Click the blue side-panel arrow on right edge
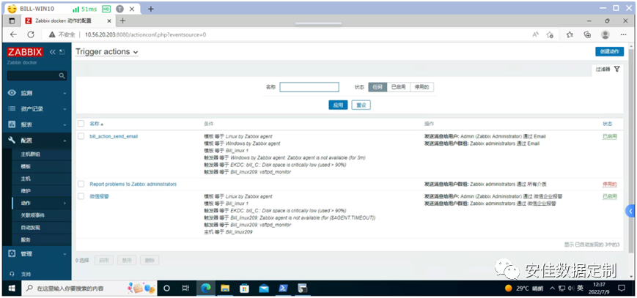The image size is (637, 298). [x=630, y=211]
